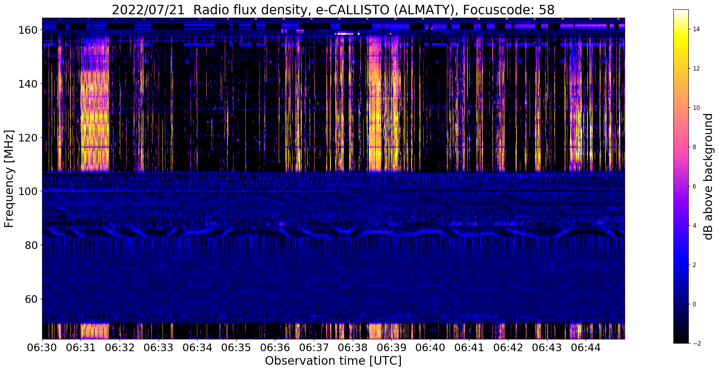Click the colorbar tick label 8

pyautogui.click(x=695, y=147)
